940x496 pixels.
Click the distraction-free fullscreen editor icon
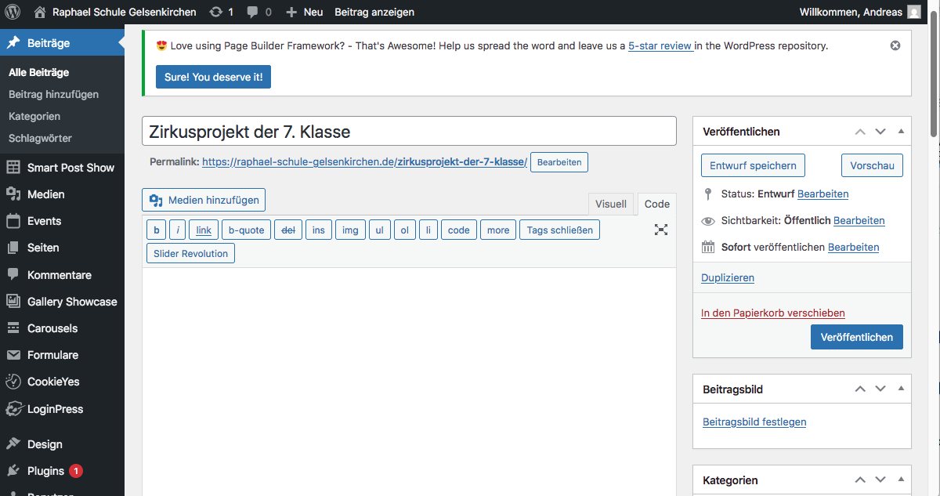pos(661,230)
